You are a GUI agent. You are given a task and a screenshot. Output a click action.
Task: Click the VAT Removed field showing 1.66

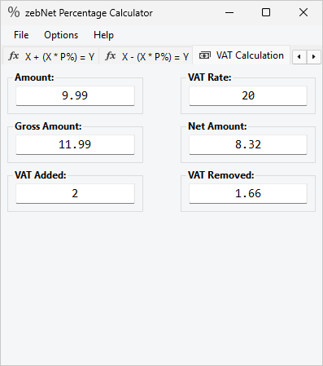(248, 193)
